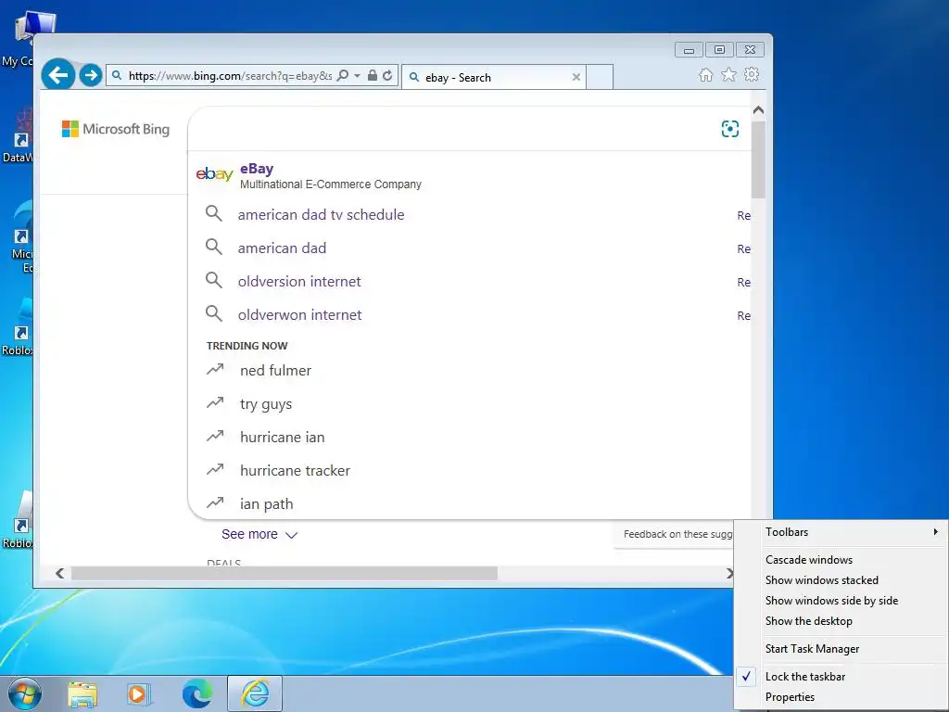
Task: Expand See more suggestions chevron
Action: [291, 535]
